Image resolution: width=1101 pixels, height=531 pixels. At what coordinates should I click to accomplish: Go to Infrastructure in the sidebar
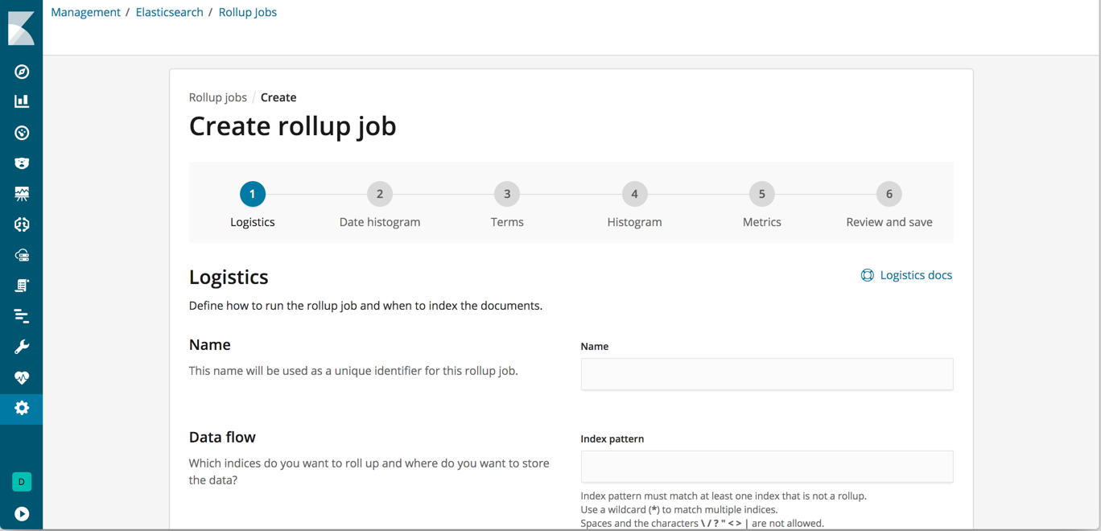(22, 255)
